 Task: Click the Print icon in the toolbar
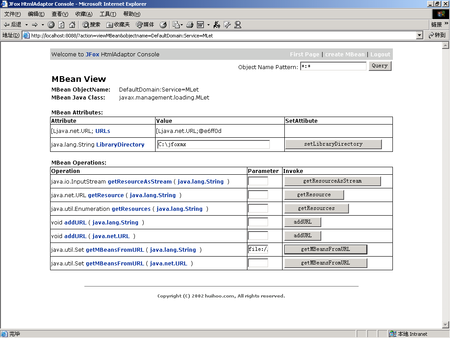pos(190,25)
